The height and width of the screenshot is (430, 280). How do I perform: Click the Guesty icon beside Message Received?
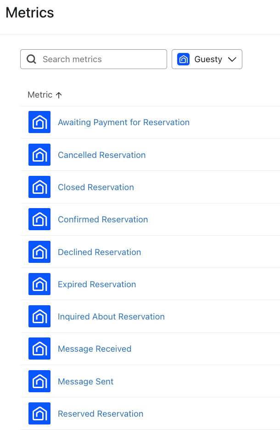coord(39,349)
